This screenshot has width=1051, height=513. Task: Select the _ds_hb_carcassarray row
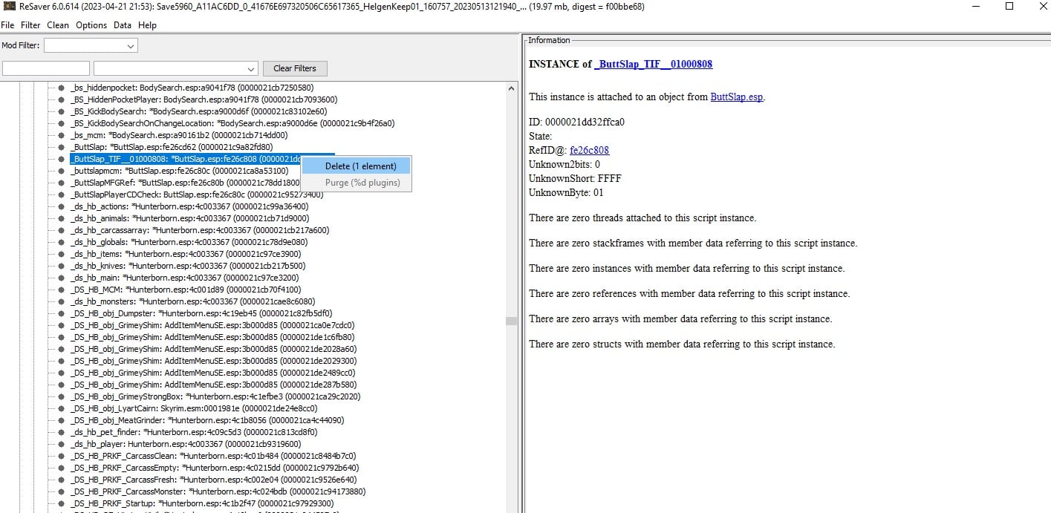(199, 230)
